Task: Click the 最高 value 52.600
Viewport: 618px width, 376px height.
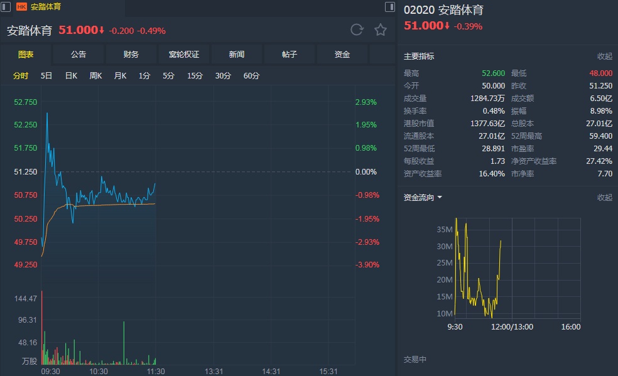Action: point(493,73)
